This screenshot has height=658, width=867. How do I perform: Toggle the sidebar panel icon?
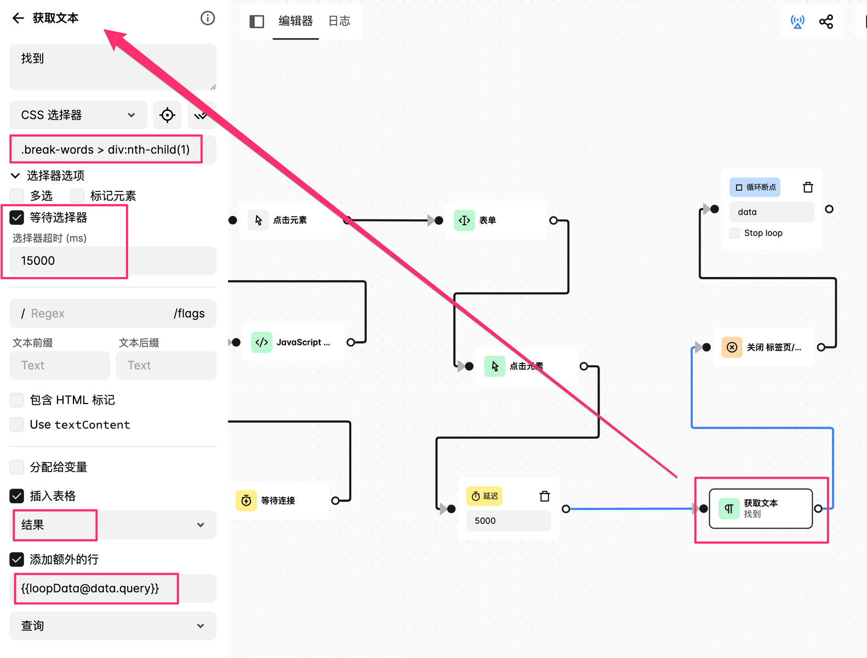256,21
